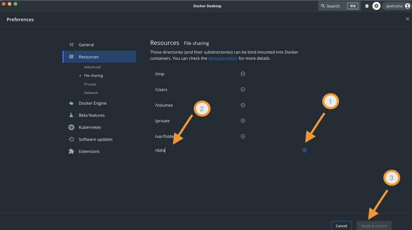The image size is (412, 230).
Task: Remove the /var/folders shared directory
Action: click(243, 136)
